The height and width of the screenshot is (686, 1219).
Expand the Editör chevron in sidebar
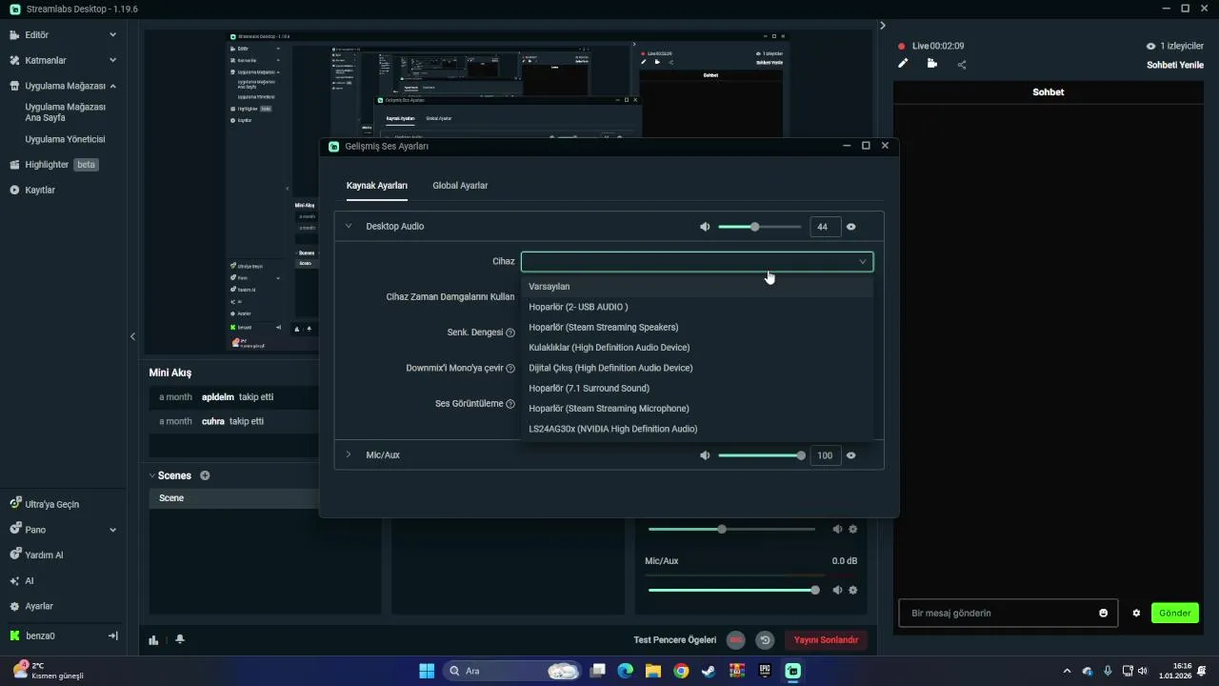[112, 34]
